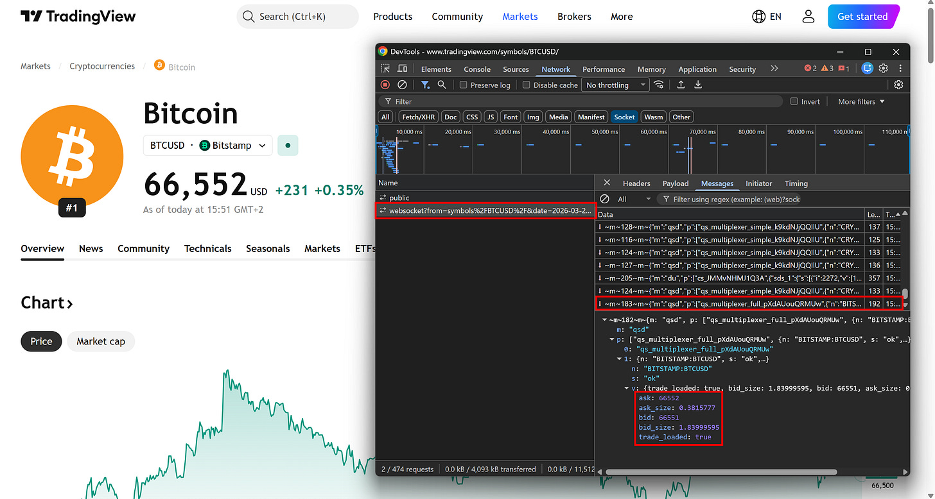Open the Headers tab of request
The height and width of the screenshot is (499, 935).
click(636, 183)
